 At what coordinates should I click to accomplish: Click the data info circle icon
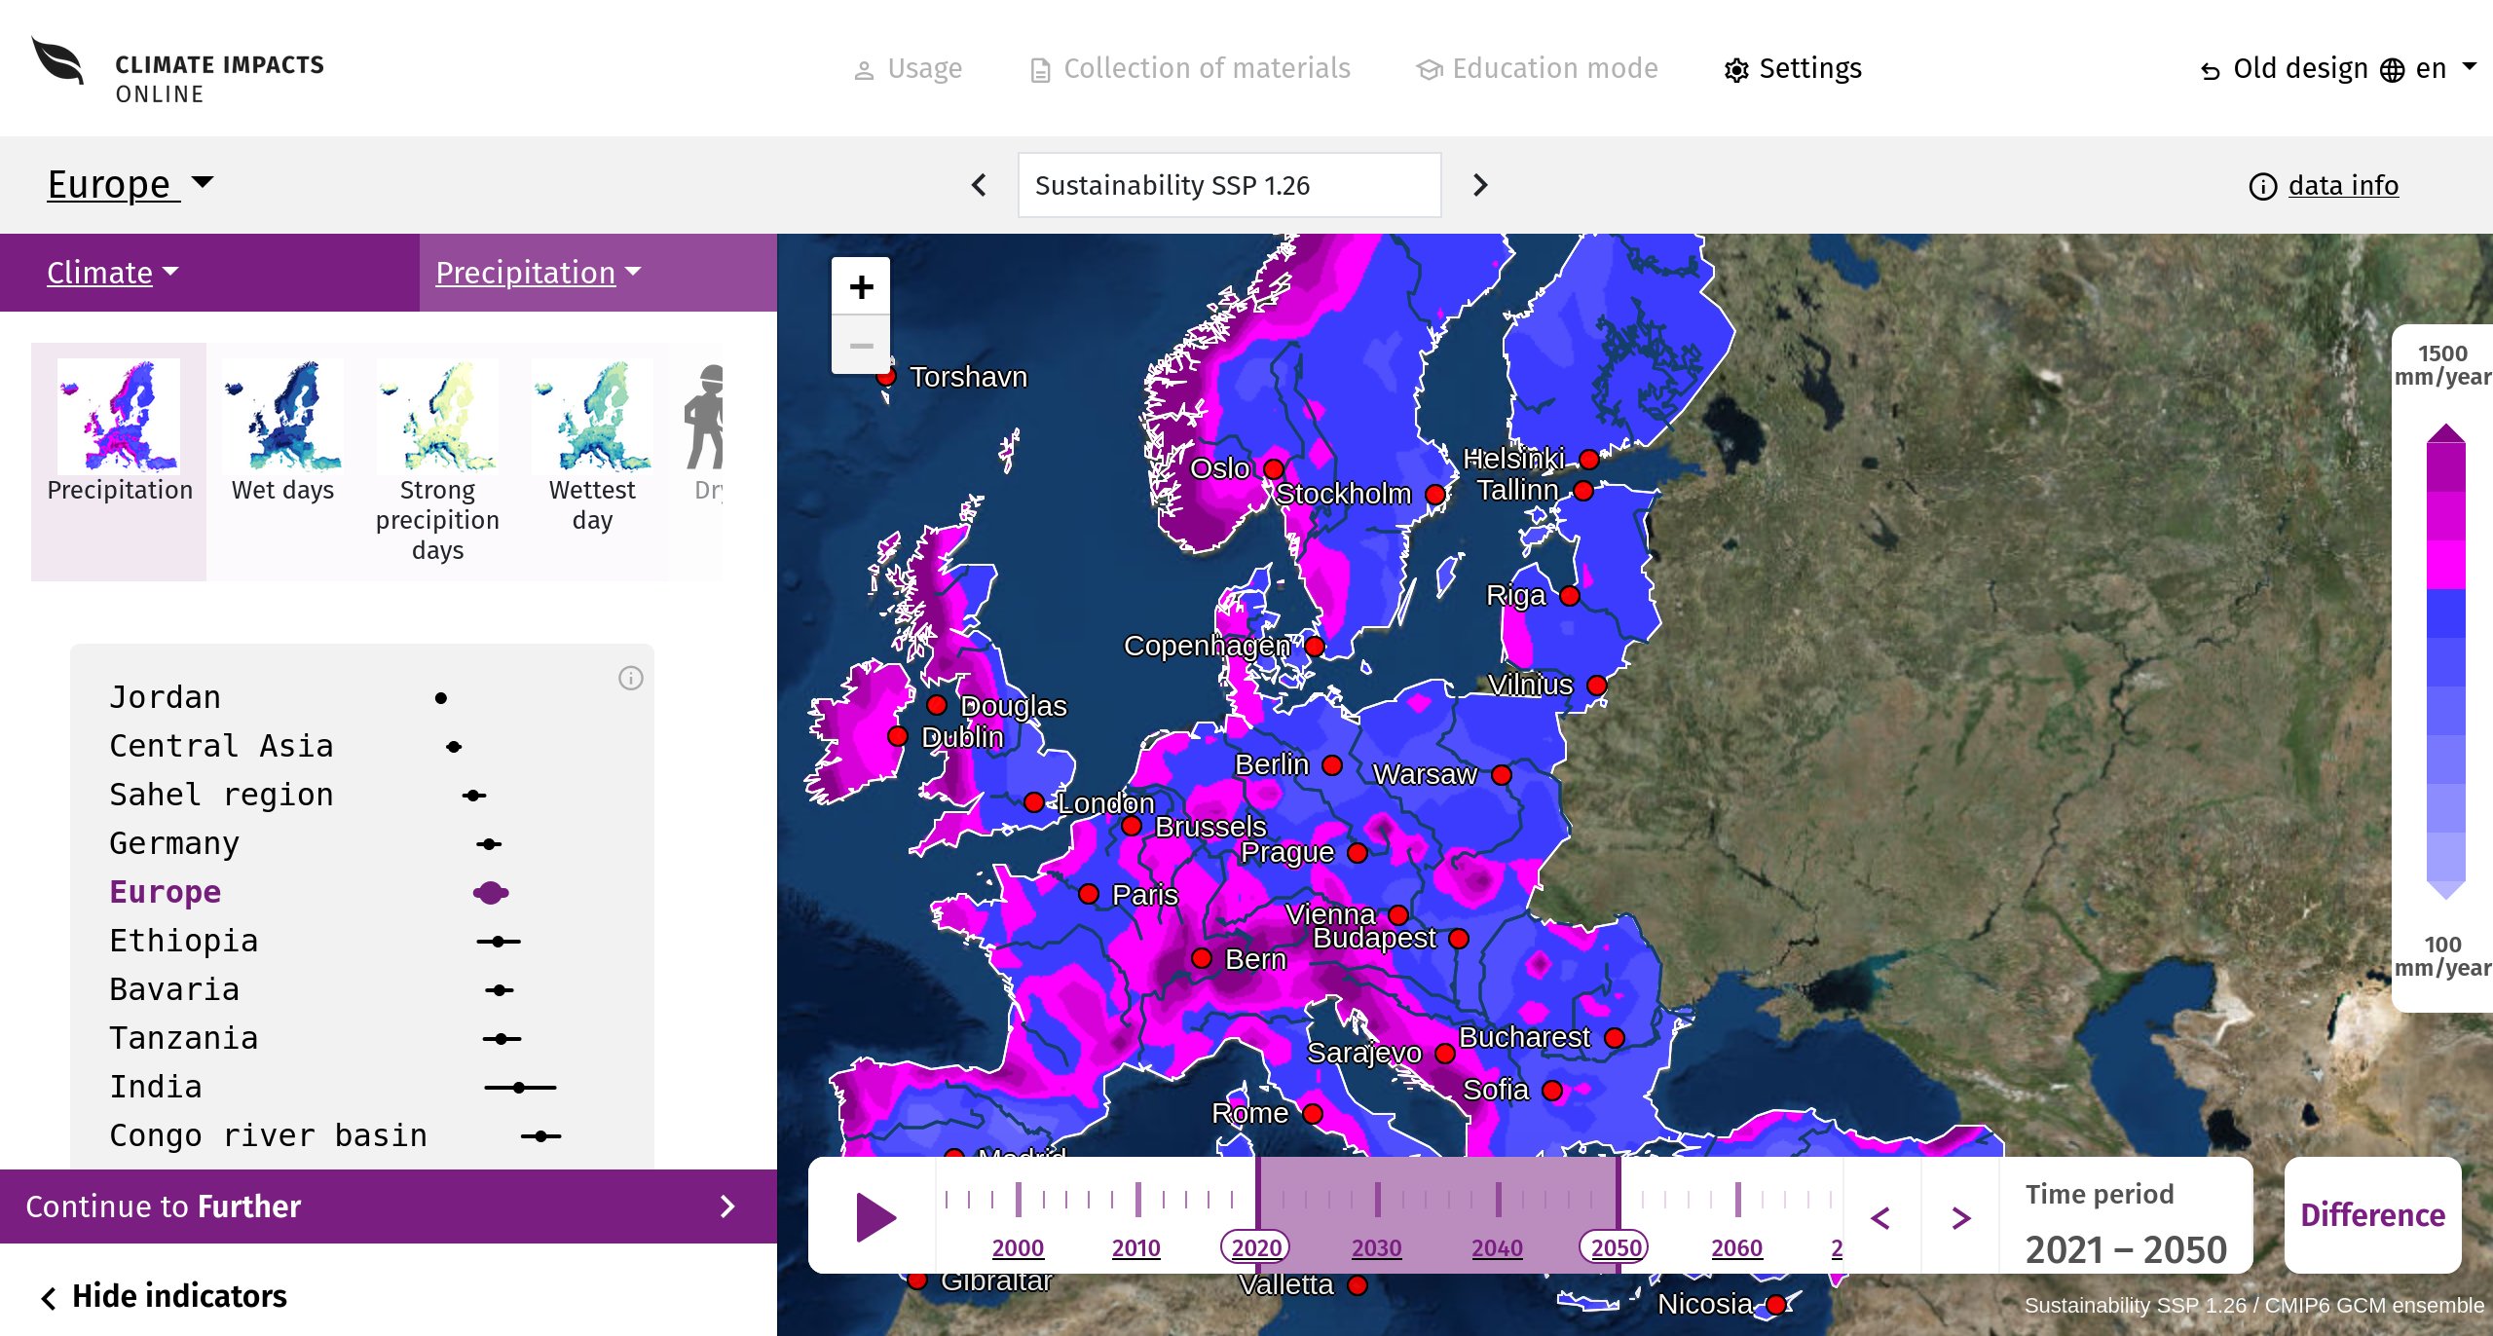coord(2262,186)
